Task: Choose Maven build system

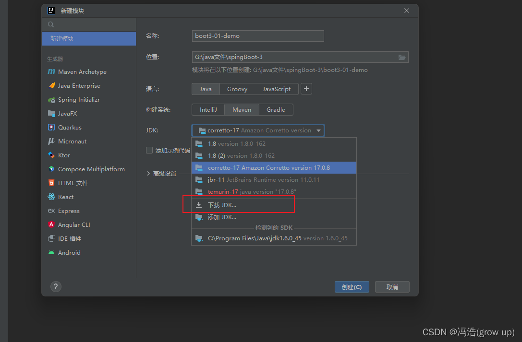Action: (242, 110)
